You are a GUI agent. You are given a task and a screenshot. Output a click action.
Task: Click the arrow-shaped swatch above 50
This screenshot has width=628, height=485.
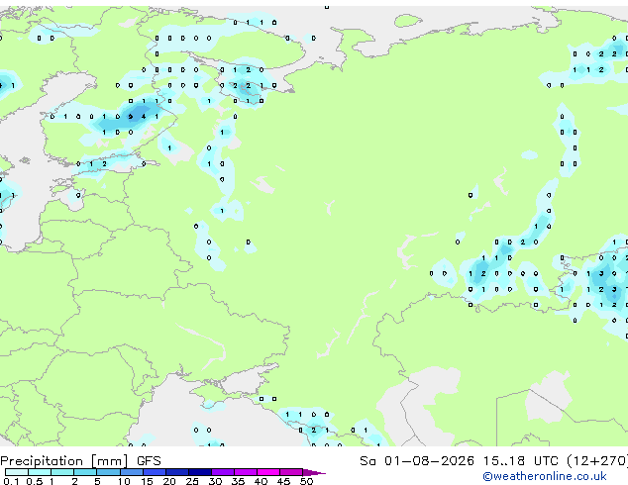coord(314,472)
